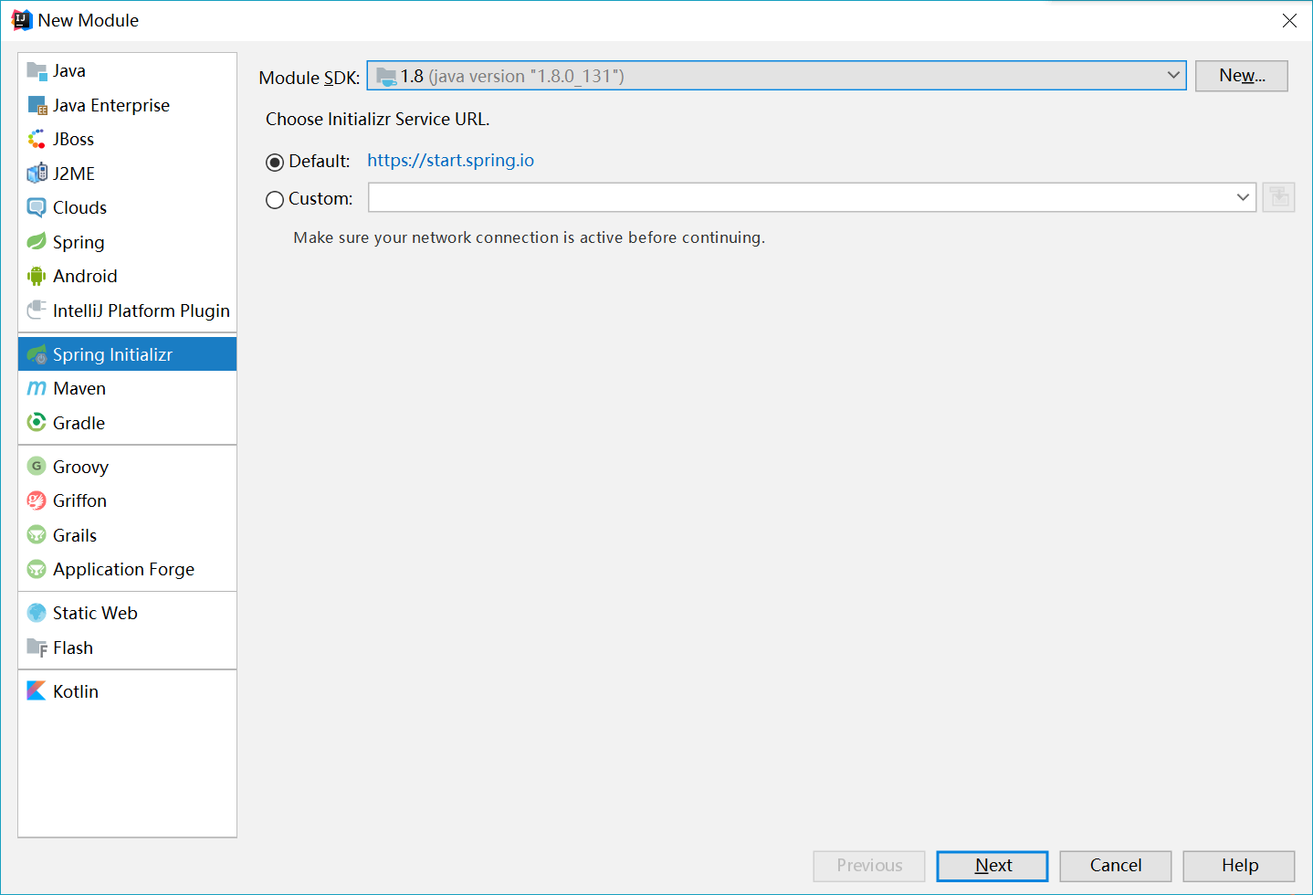Choose the Spring Initializr module type
The width and height of the screenshot is (1313, 895).
tap(127, 354)
